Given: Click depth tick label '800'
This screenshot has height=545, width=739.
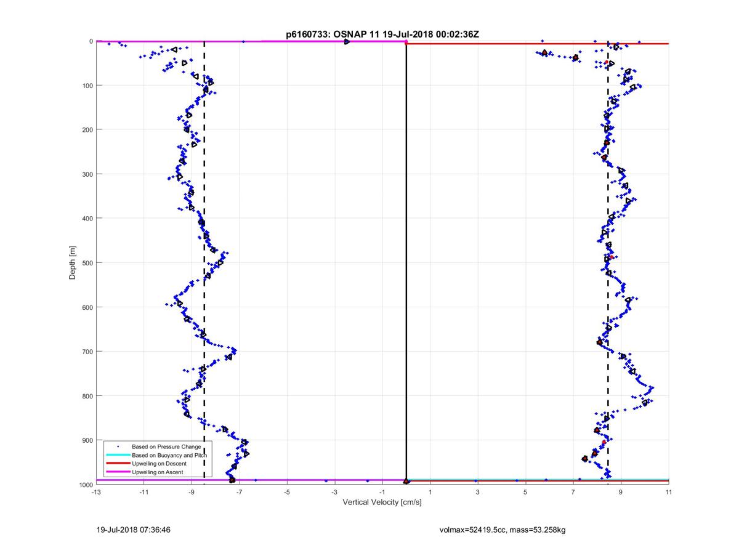Looking at the screenshot, I should click(x=87, y=395).
